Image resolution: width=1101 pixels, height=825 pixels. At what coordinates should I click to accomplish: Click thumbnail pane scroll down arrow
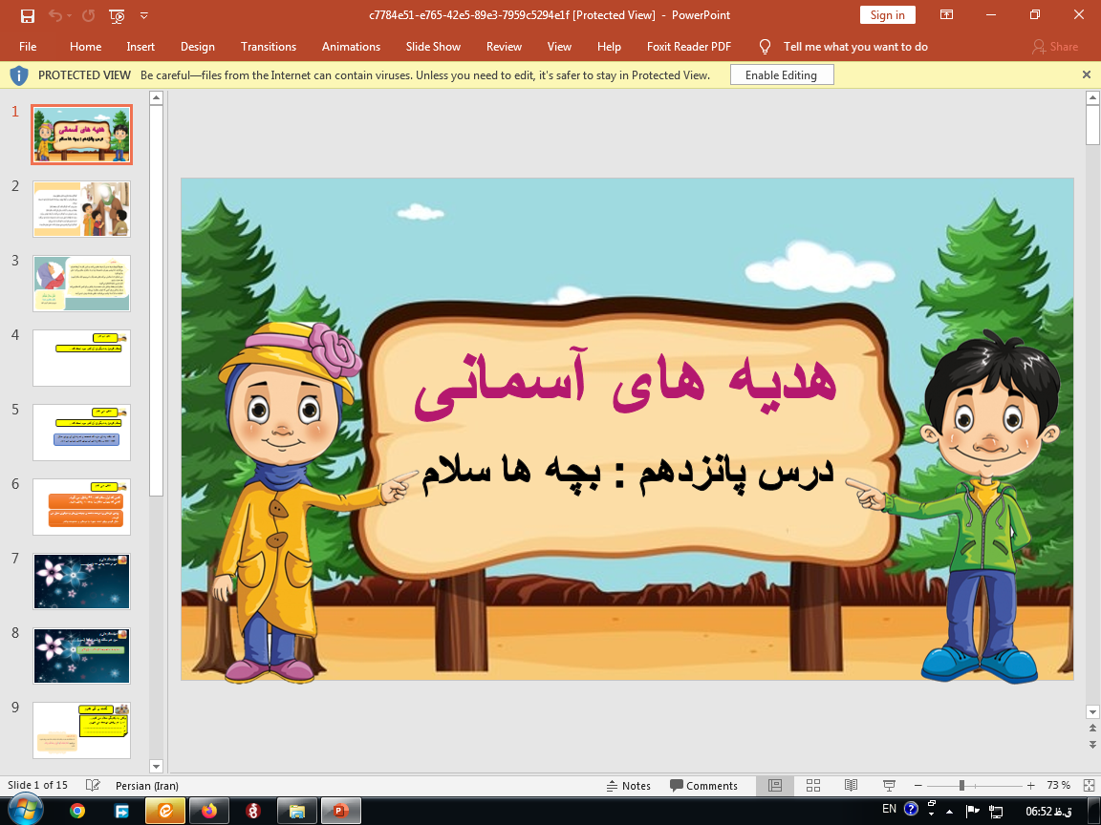tap(156, 767)
